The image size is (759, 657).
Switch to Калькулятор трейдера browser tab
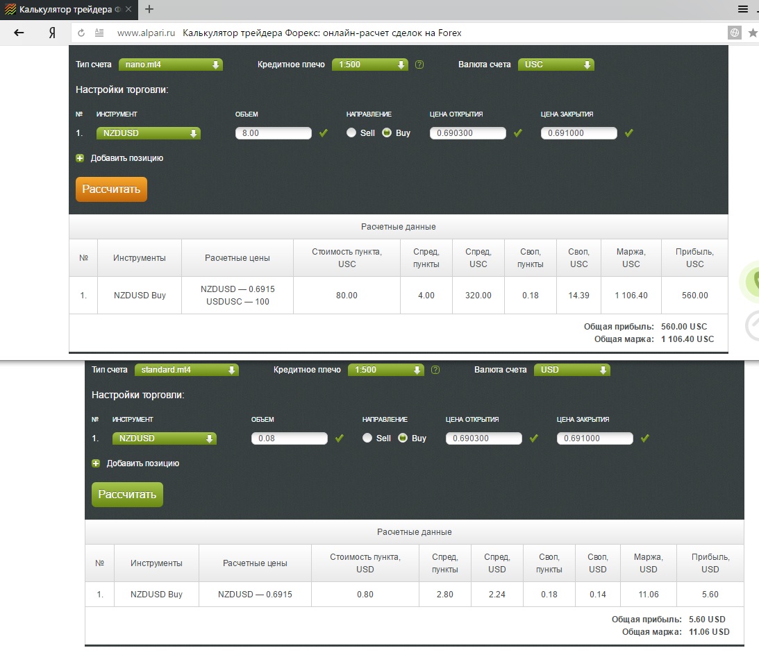69,10
